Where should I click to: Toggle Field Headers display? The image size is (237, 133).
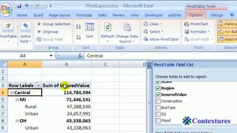click(227, 40)
